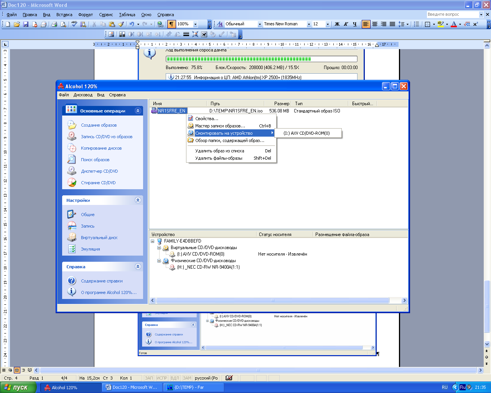Click the Содержание справки question mark icon
Image resolution: width=491 pixels, height=393 pixels.
72,281
